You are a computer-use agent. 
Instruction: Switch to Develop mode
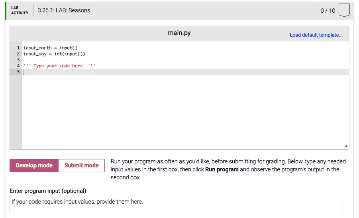coord(34,165)
